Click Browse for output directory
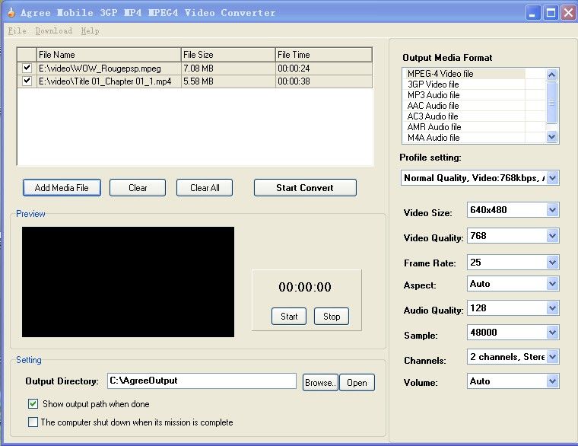The width and height of the screenshot is (578, 446). pyautogui.click(x=320, y=382)
